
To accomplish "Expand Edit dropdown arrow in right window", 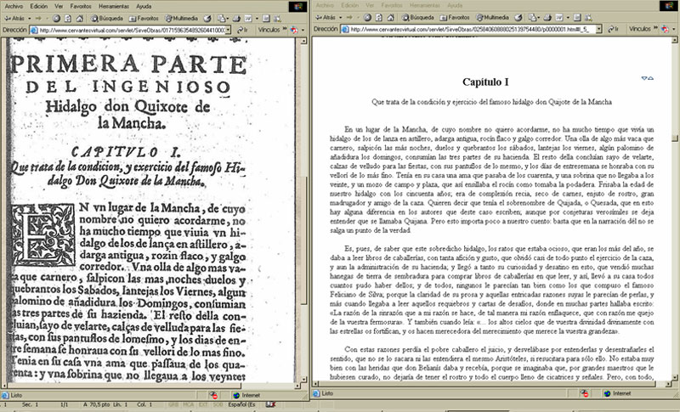I will pos(567,18).
